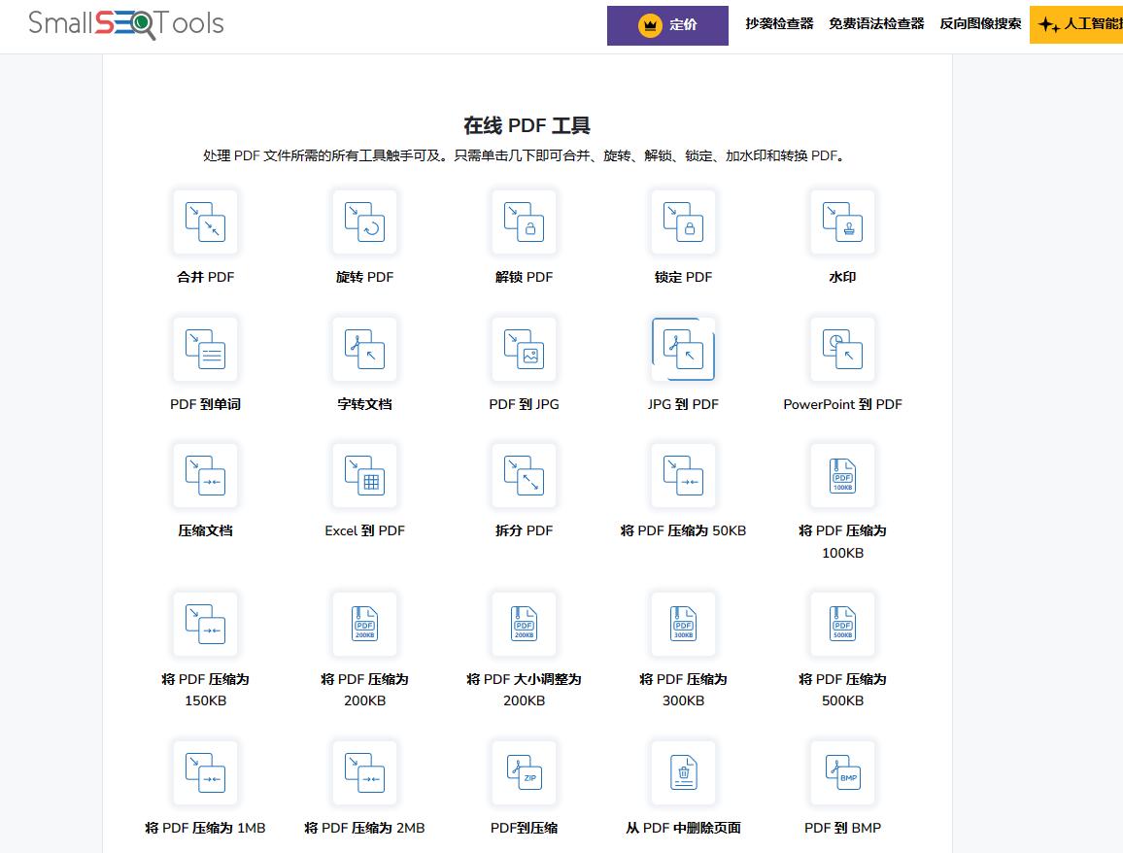Select the PDF 到 JPG converter
The image size is (1123, 853).
click(524, 349)
